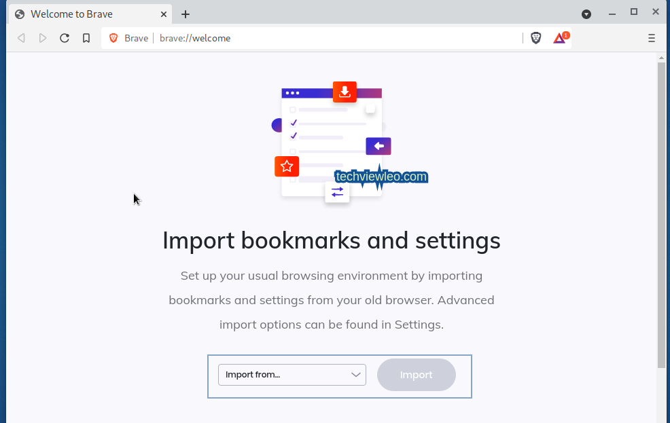Close the Welcome to Brave tab
670x423 pixels.
coord(164,14)
